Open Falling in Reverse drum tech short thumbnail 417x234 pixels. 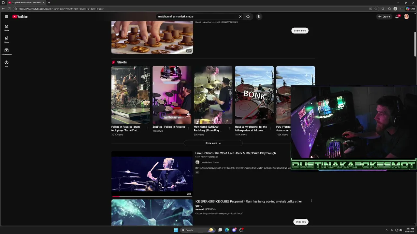click(x=131, y=95)
